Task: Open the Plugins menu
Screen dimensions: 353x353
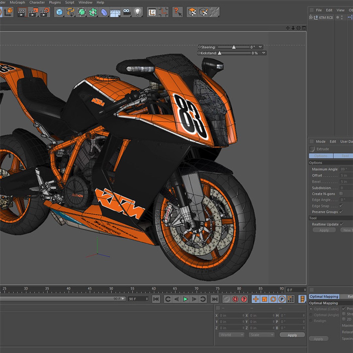Action: [55, 3]
